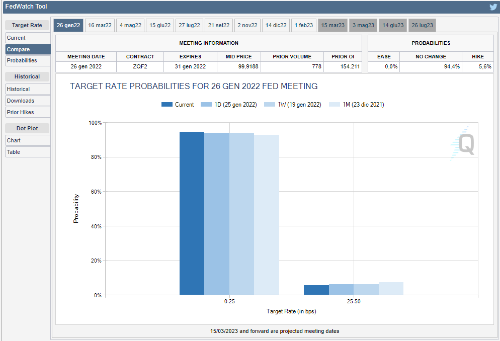
Task: Click the EASE probability 0,0%
Action: (391, 66)
